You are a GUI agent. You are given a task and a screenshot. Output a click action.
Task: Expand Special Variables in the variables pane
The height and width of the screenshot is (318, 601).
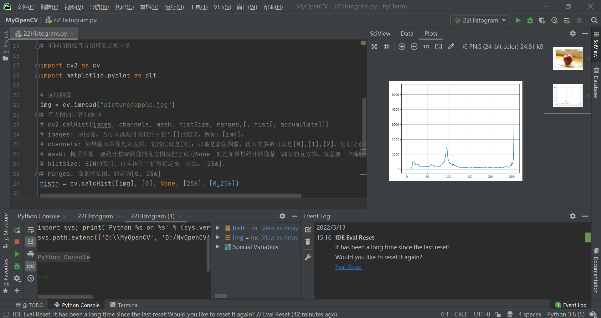pyautogui.click(x=218, y=247)
